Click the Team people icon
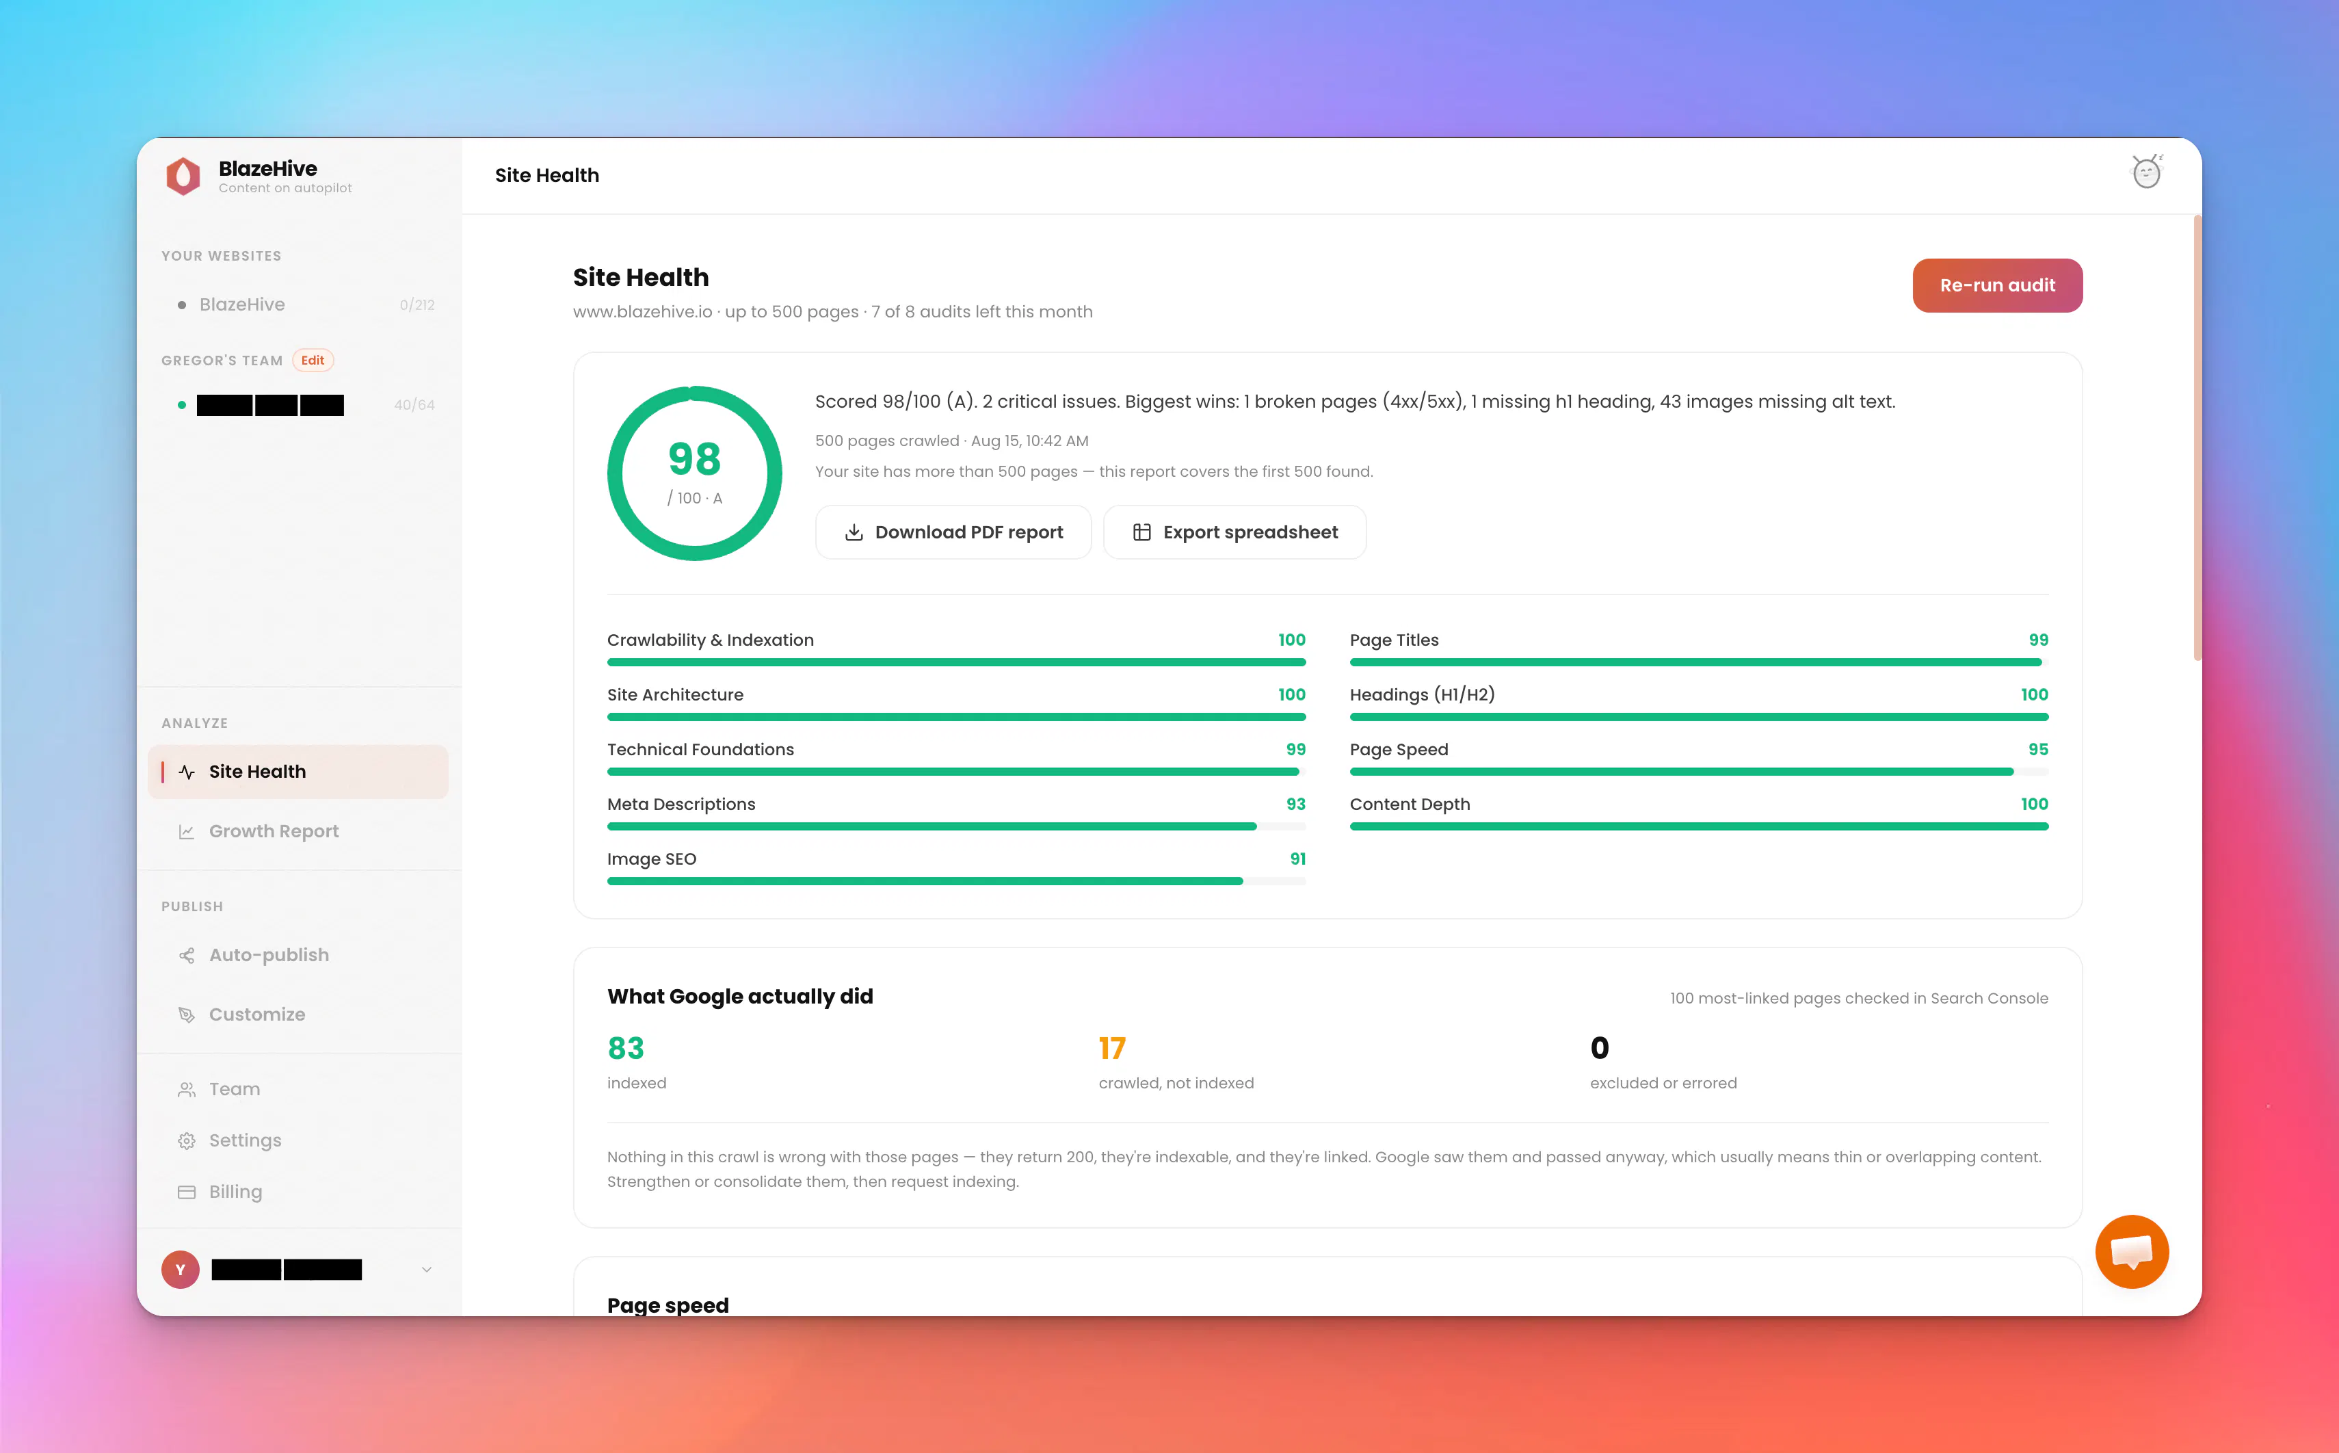This screenshot has height=1453, width=2339. pyautogui.click(x=186, y=1089)
